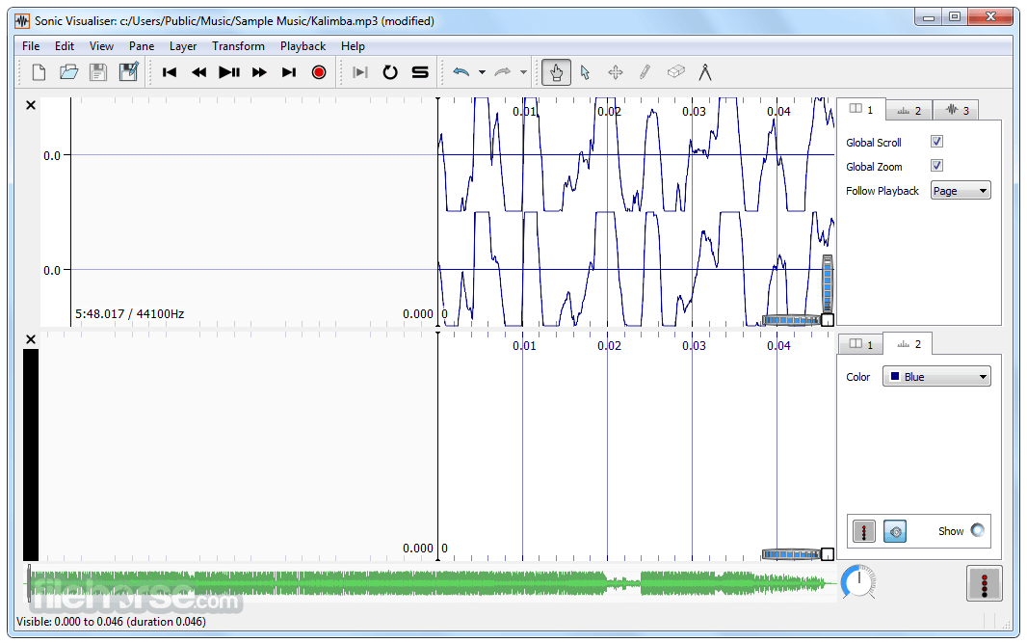Viewport: 1027px width, 643px height.
Task: Click the '5:48.017 / 44100Hz' text
Action: coord(130,314)
